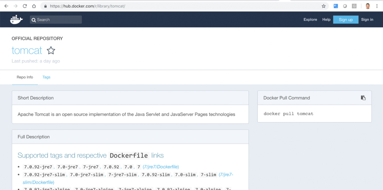Open the Chrome user profile avatar

pyautogui.click(x=367, y=6)
